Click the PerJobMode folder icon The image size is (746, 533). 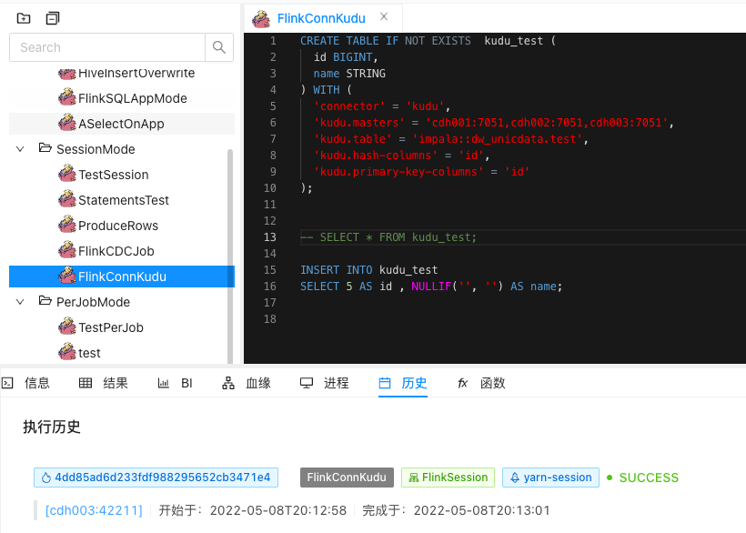(x=45, y=300)
